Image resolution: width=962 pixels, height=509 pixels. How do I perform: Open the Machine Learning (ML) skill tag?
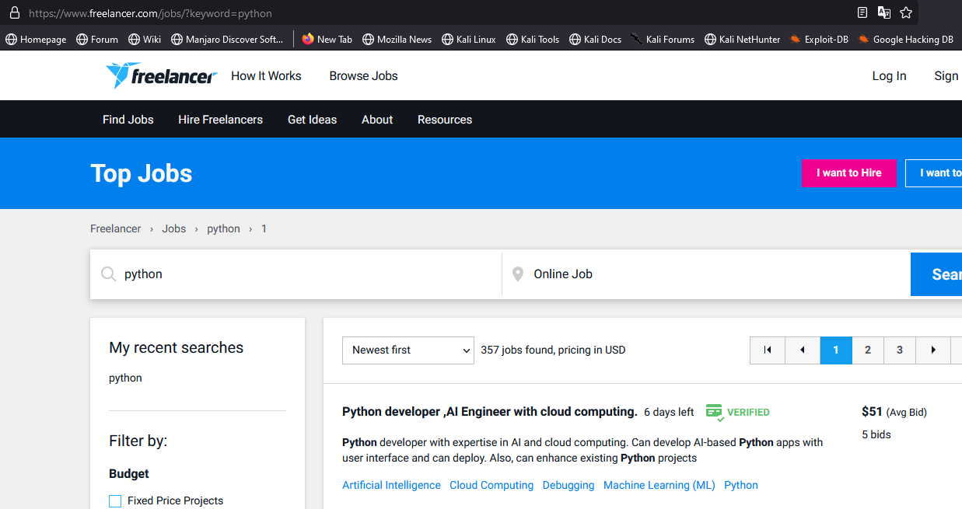[x=659, y=485]
